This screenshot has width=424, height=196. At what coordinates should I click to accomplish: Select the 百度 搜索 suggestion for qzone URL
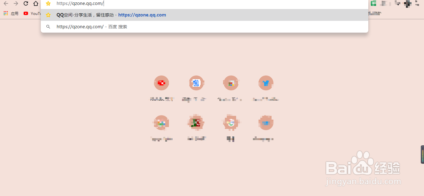(204, 27)
